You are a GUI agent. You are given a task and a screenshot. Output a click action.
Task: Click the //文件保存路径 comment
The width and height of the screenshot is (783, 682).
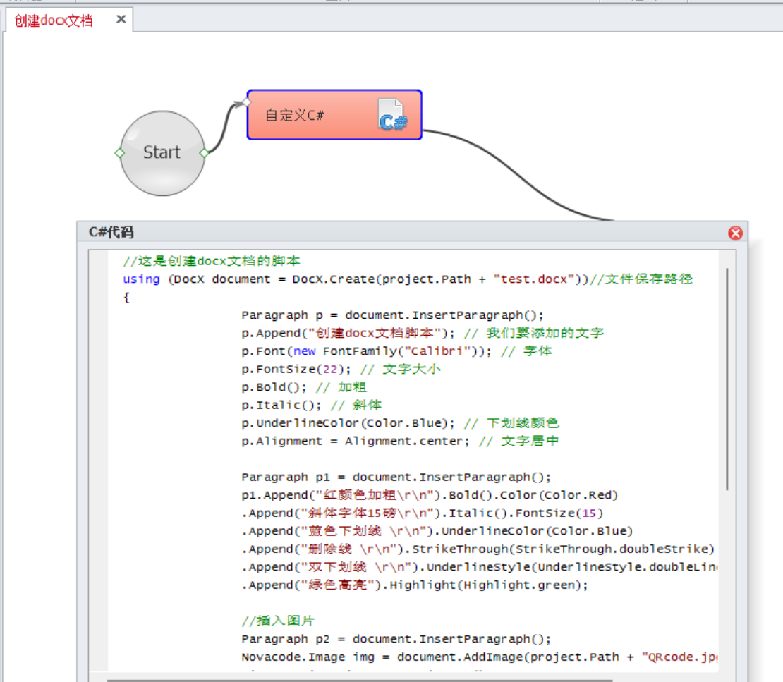(642, 279)
